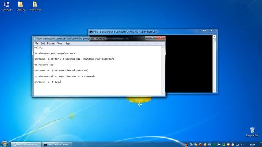Viewport: 262px width, 147px height.
Task: Open the Format menu in Notepad
Action: [51, 43]
